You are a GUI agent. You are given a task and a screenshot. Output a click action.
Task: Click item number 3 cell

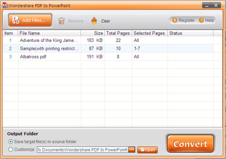11,57
